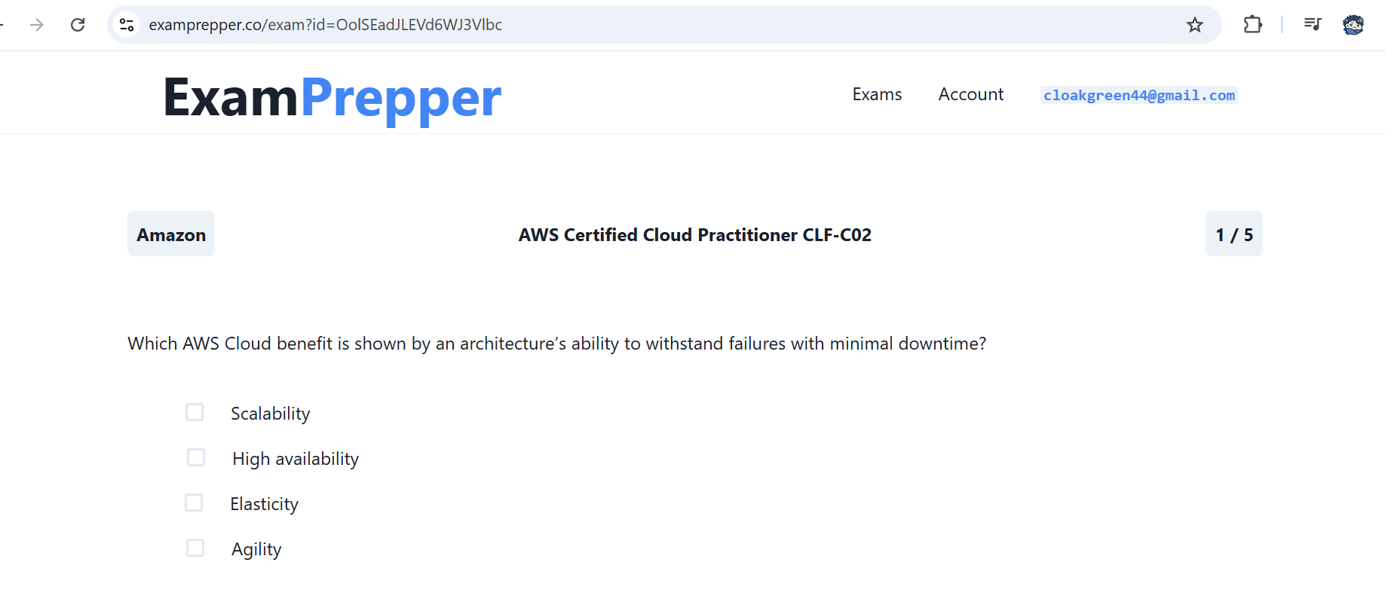Click the AWS Certified Cloud Practitioner CLF-C02 title

tap(695, 235)
